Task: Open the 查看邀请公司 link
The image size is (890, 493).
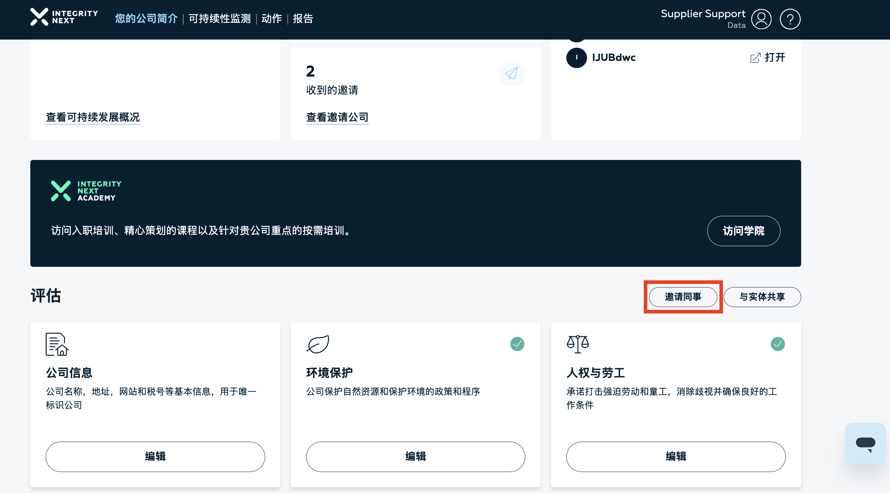Action: point(337,117)
